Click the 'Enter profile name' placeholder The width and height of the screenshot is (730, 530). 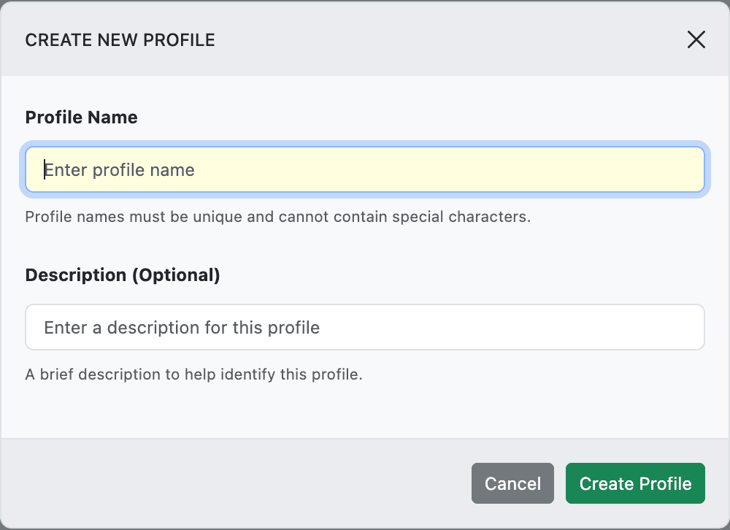point(120,170)
